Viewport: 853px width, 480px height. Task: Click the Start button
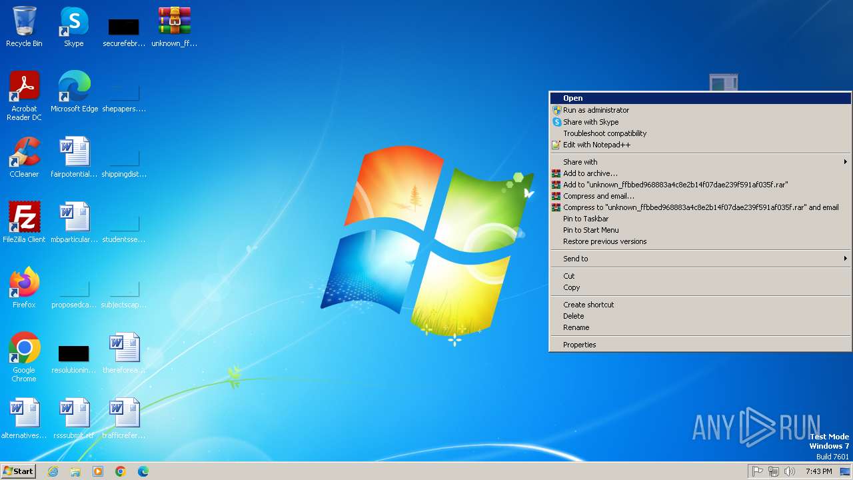(18, 471)
